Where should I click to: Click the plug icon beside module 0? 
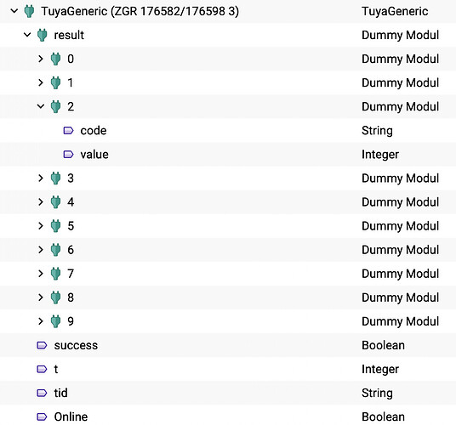[55, 59]
